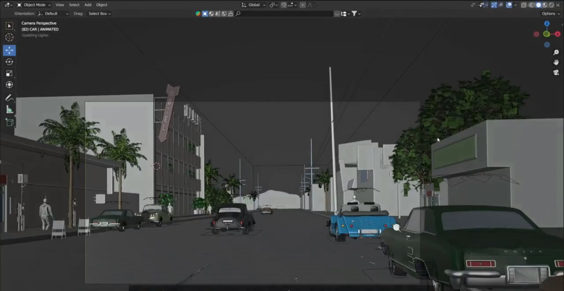Viewport: 564px width, 291px height.
Task: Activate the Scale tool
Action: [x=9, y=73]
